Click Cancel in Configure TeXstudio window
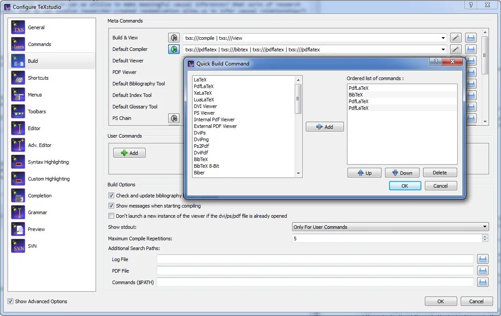The height and width of the screenshot is (316, 501). pyautogui.click(x=476, y=301)
